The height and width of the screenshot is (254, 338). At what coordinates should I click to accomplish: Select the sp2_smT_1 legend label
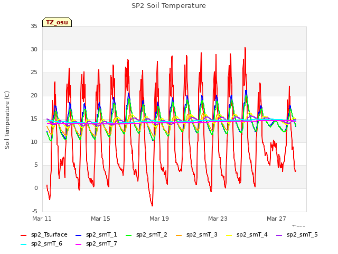point(101,235)
